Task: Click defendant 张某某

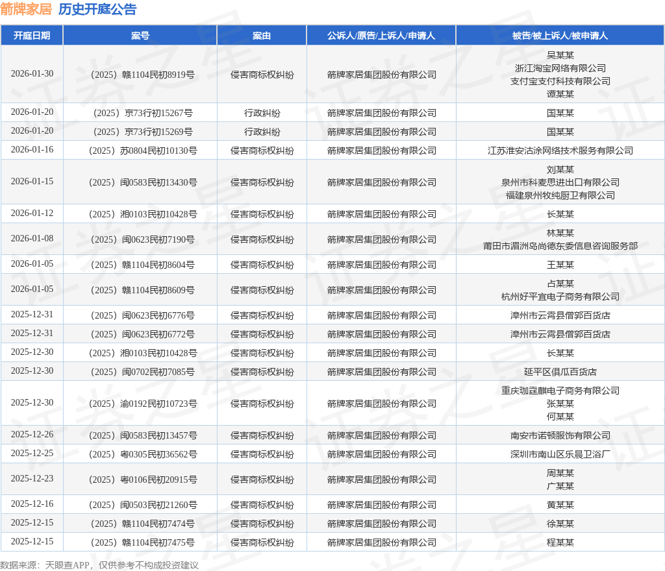Action: [x=560, y=404]
